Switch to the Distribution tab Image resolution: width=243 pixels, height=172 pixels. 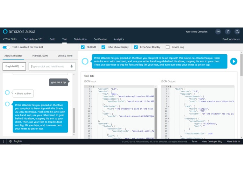click(x=80, y=39)
